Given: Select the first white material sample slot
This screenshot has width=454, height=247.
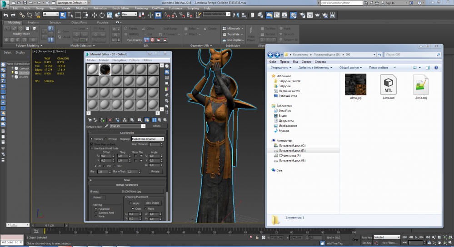Looking at the screenshot, I should click(93, 70).
